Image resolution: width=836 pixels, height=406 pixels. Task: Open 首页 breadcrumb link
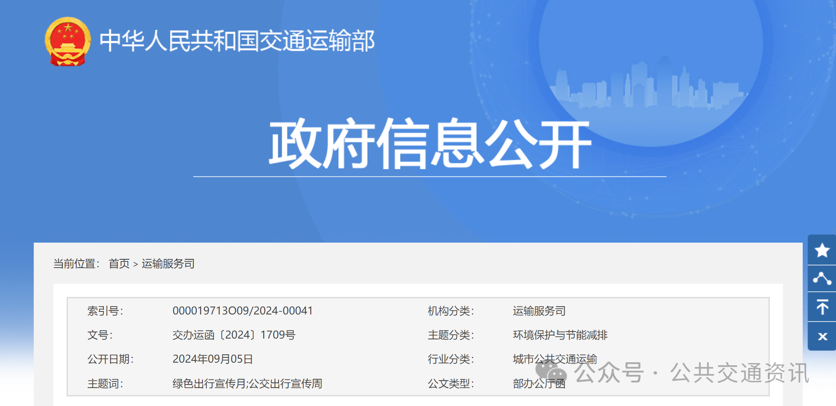[x=119, y=264]
